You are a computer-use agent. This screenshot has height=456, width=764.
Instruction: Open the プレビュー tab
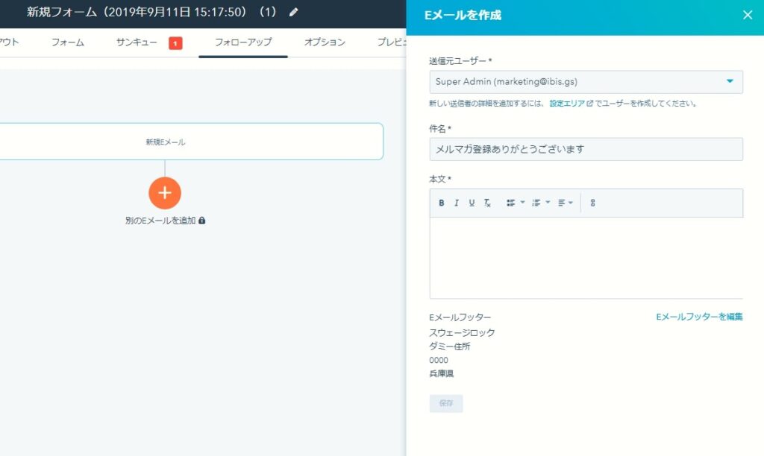tap(391, 42)
